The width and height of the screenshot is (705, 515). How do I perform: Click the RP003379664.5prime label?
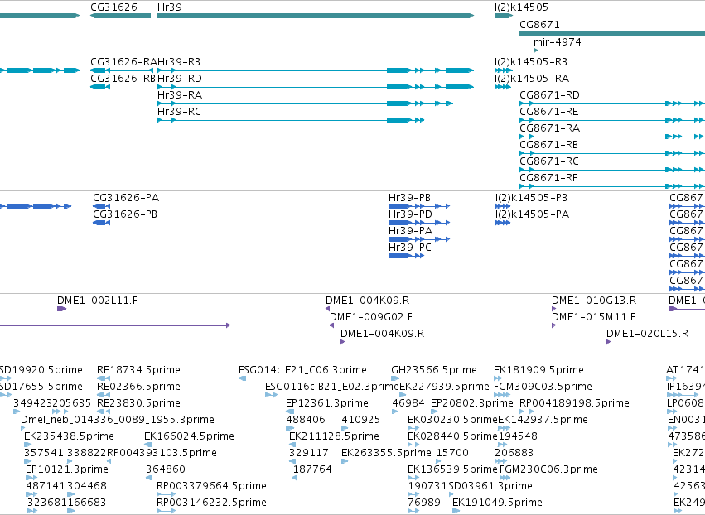(211, 487)
